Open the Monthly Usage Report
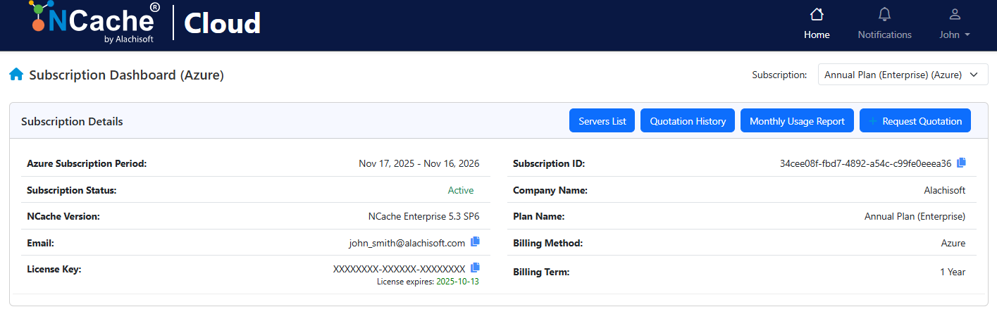The height and width of the screenshot is (314, 997). click(796, 121)
